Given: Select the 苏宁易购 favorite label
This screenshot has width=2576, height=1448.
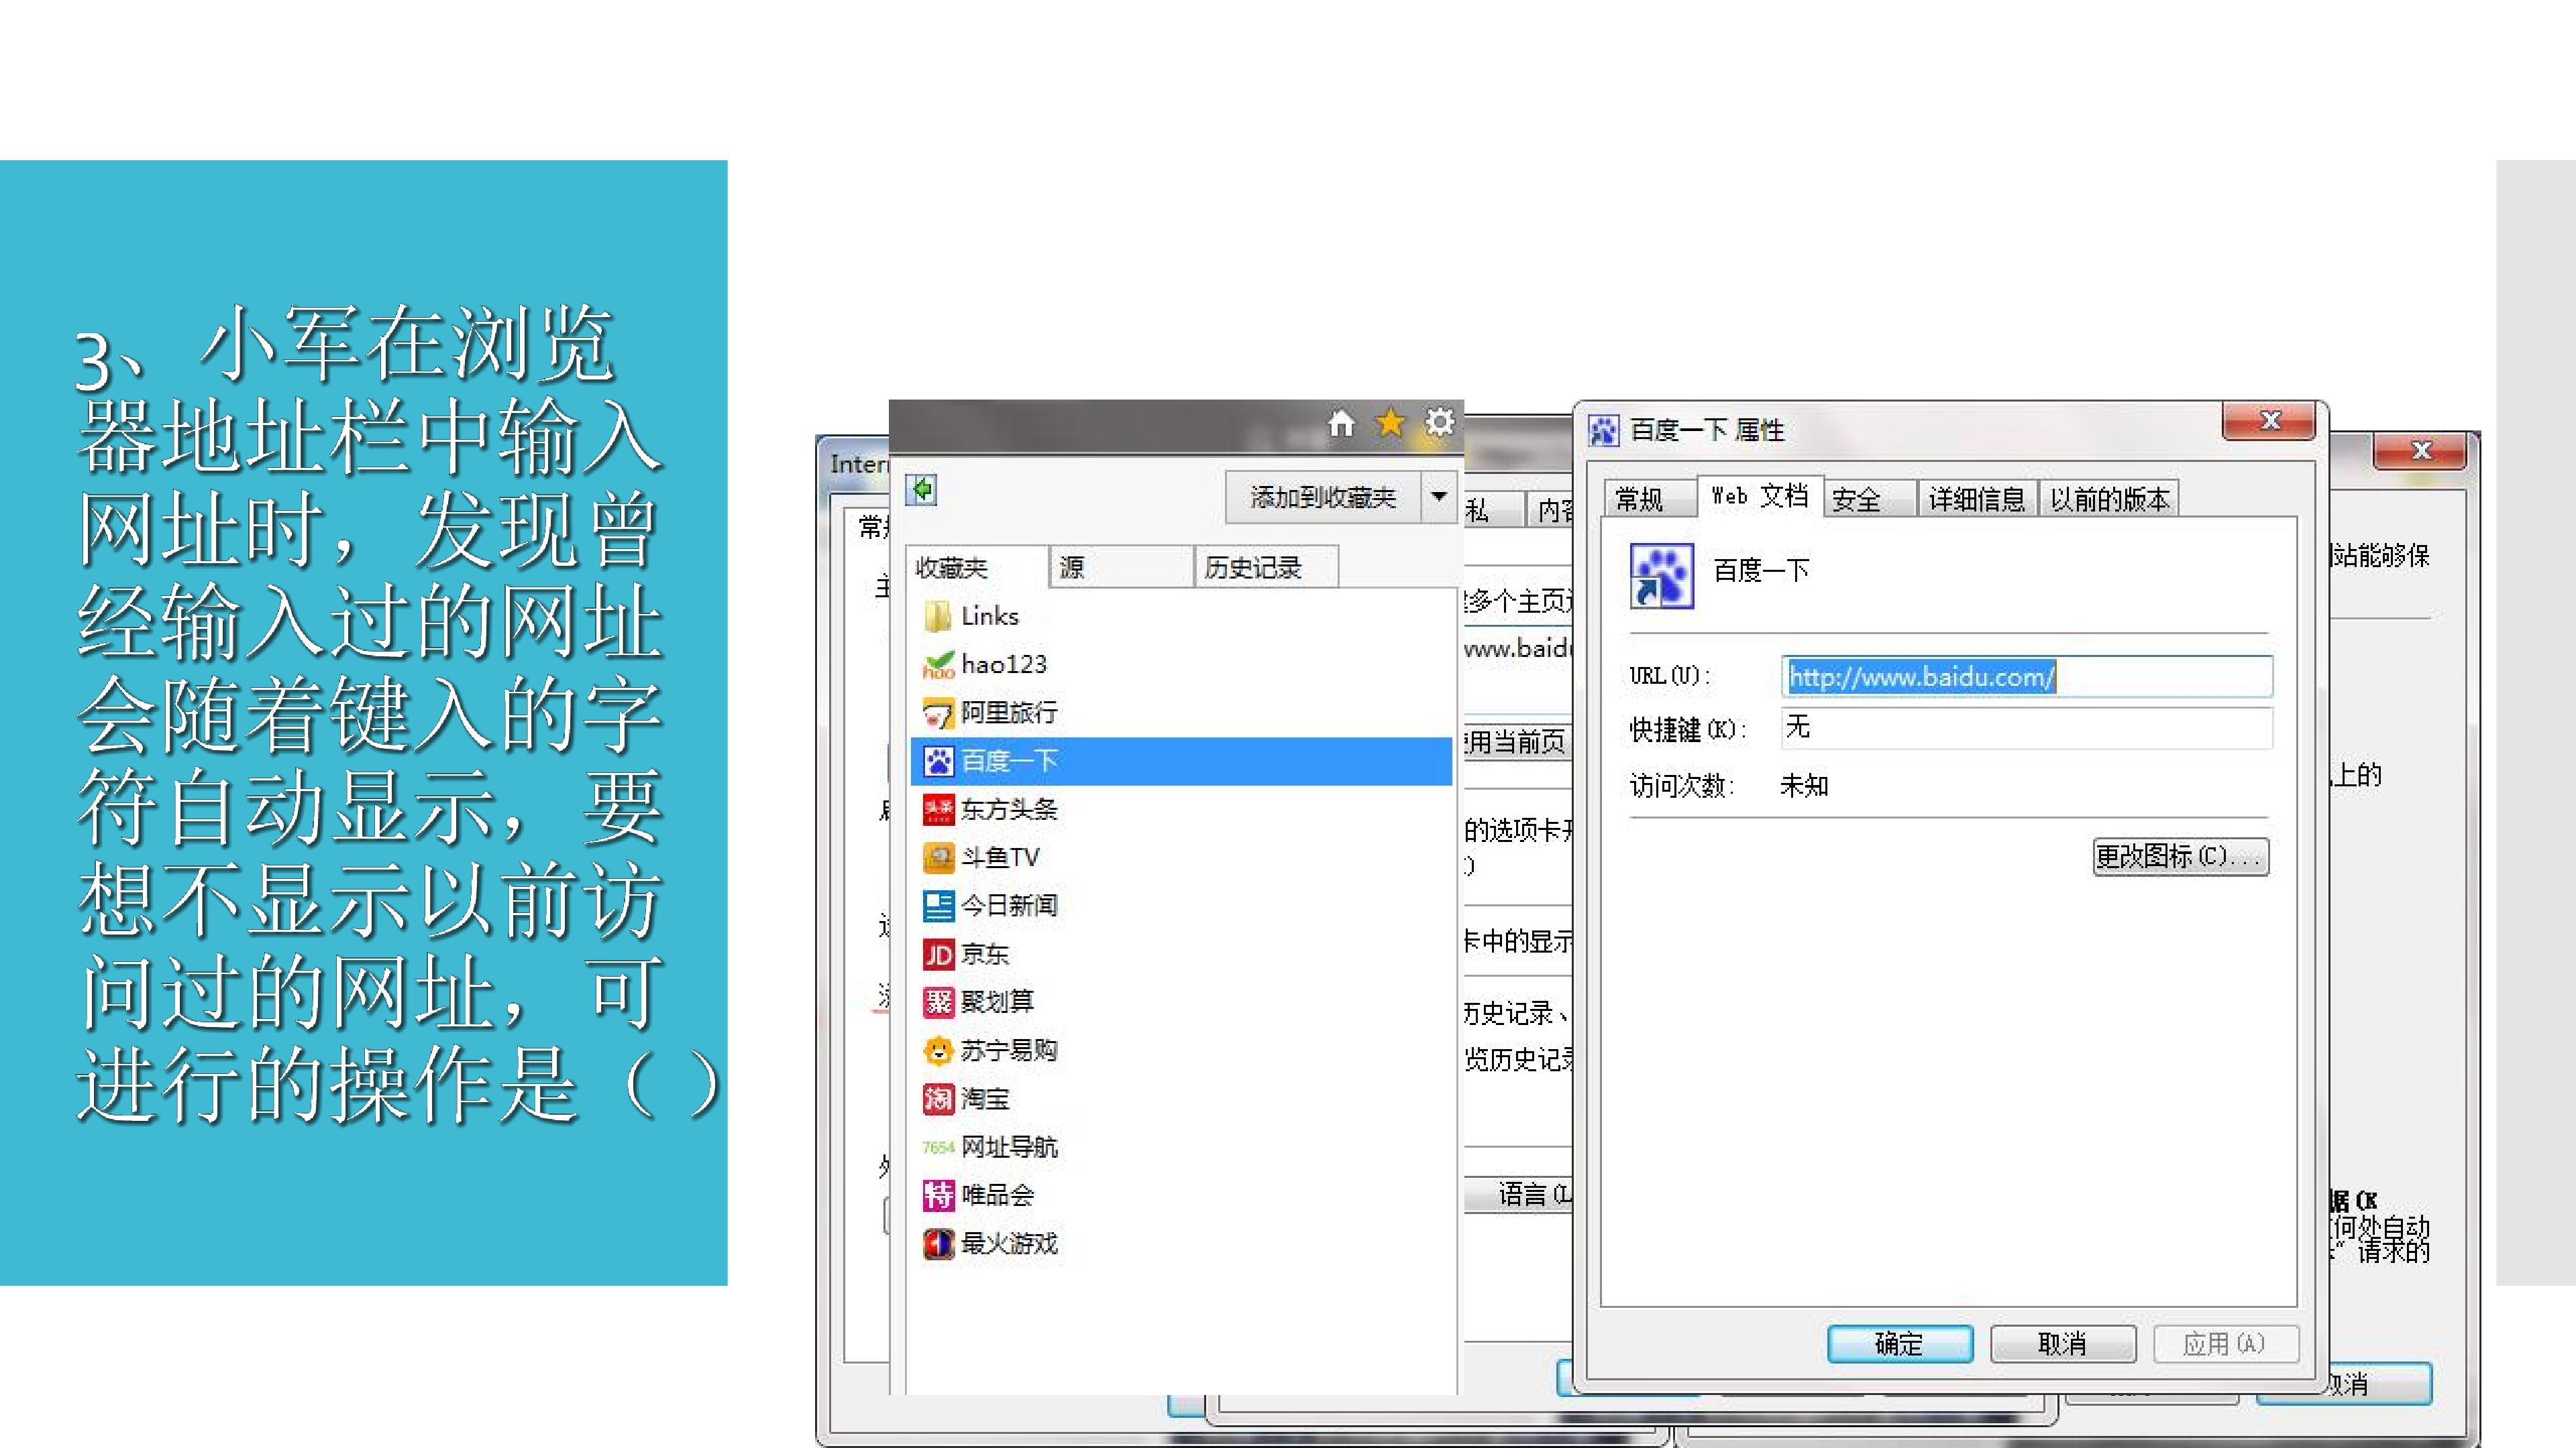Looking at the screenshot, I should tap(1009, 1050).
